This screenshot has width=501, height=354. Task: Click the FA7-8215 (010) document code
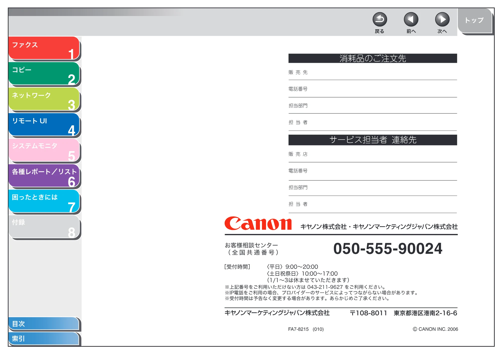[306, 329]
